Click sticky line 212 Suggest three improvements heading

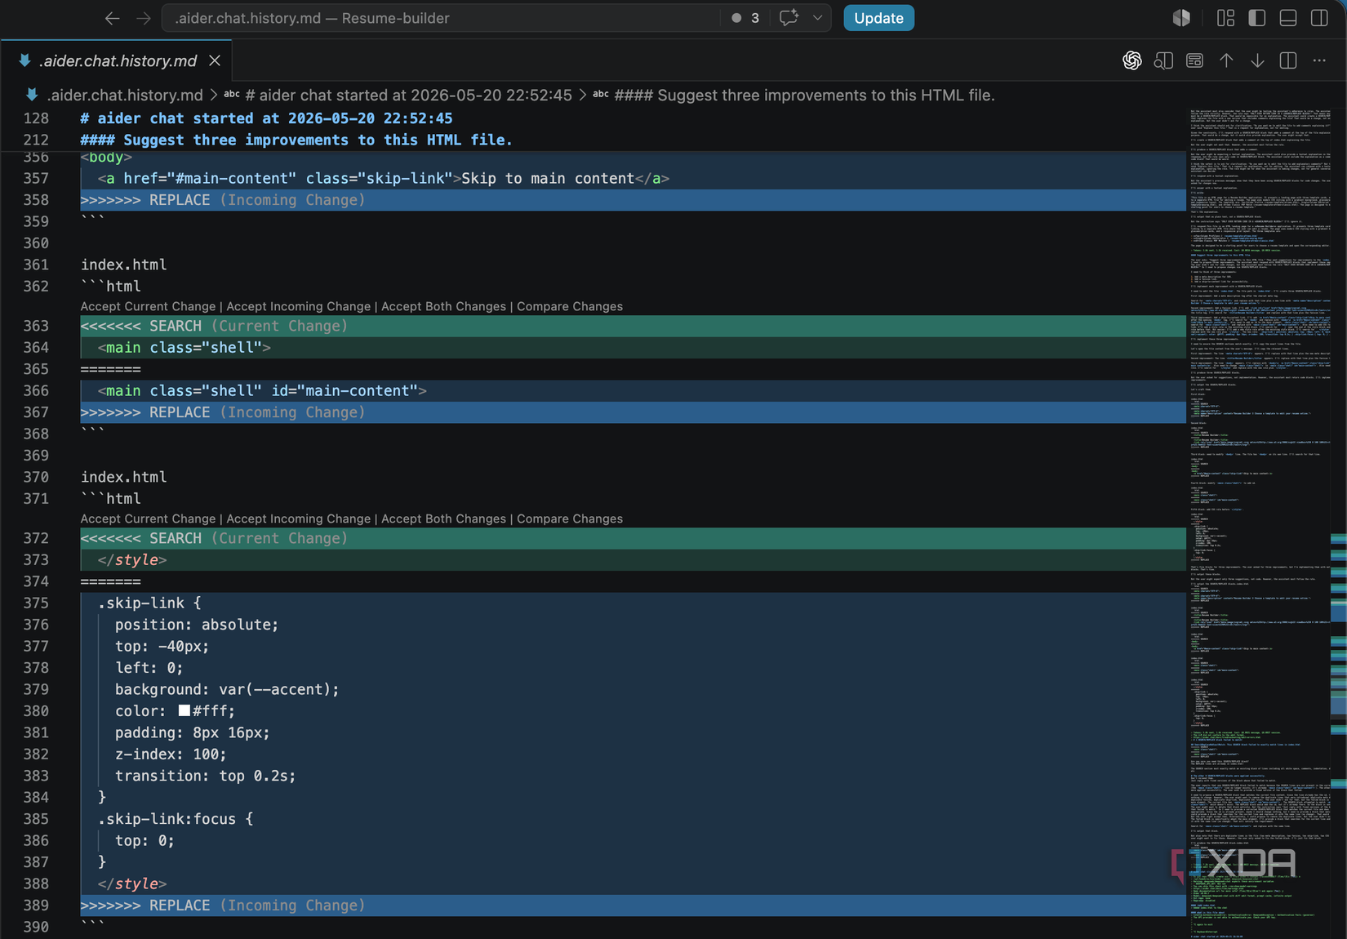pyautogui.click(x=296, y=140)
